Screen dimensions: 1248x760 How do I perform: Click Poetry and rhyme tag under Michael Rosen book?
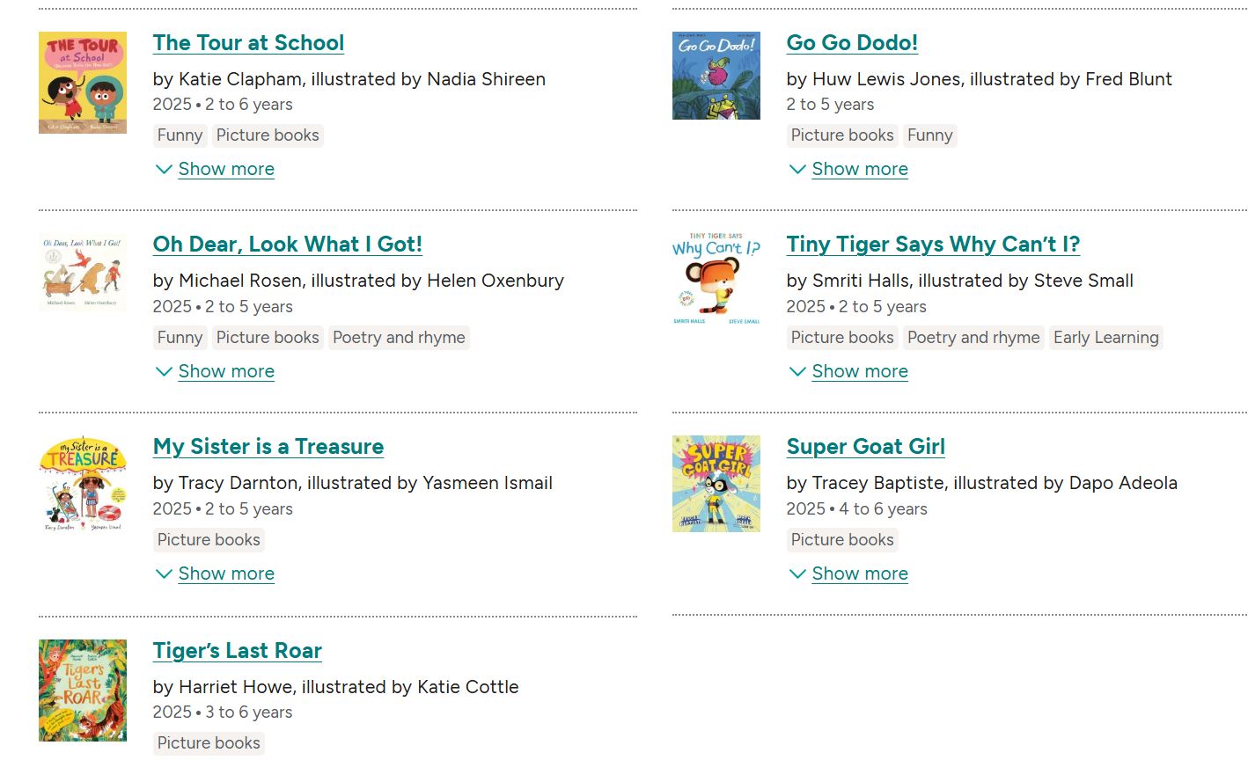pos(399,338)
